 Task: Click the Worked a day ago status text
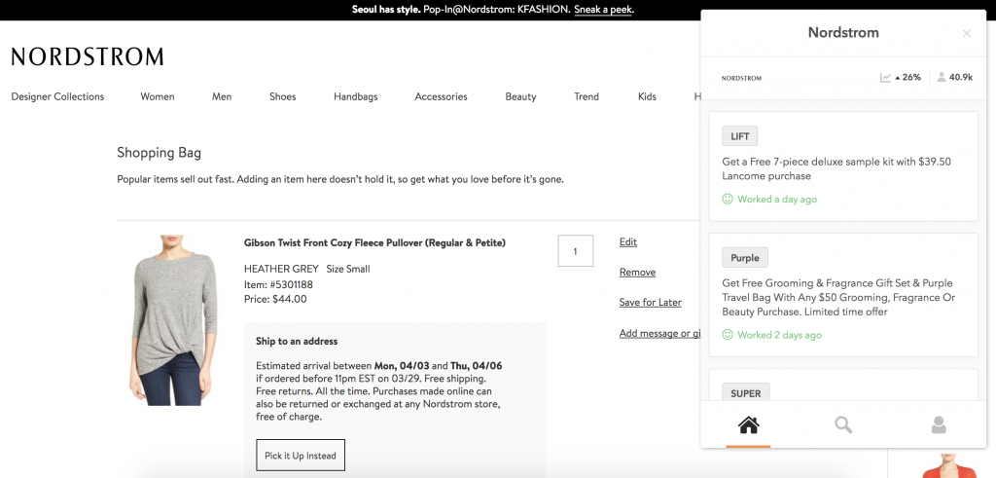click(777, 199)
